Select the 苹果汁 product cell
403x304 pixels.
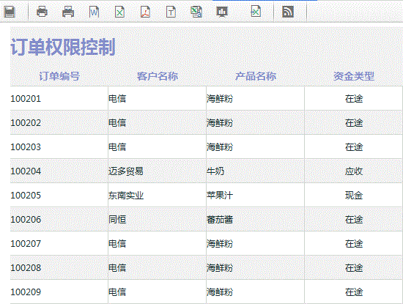pos(256,196)
